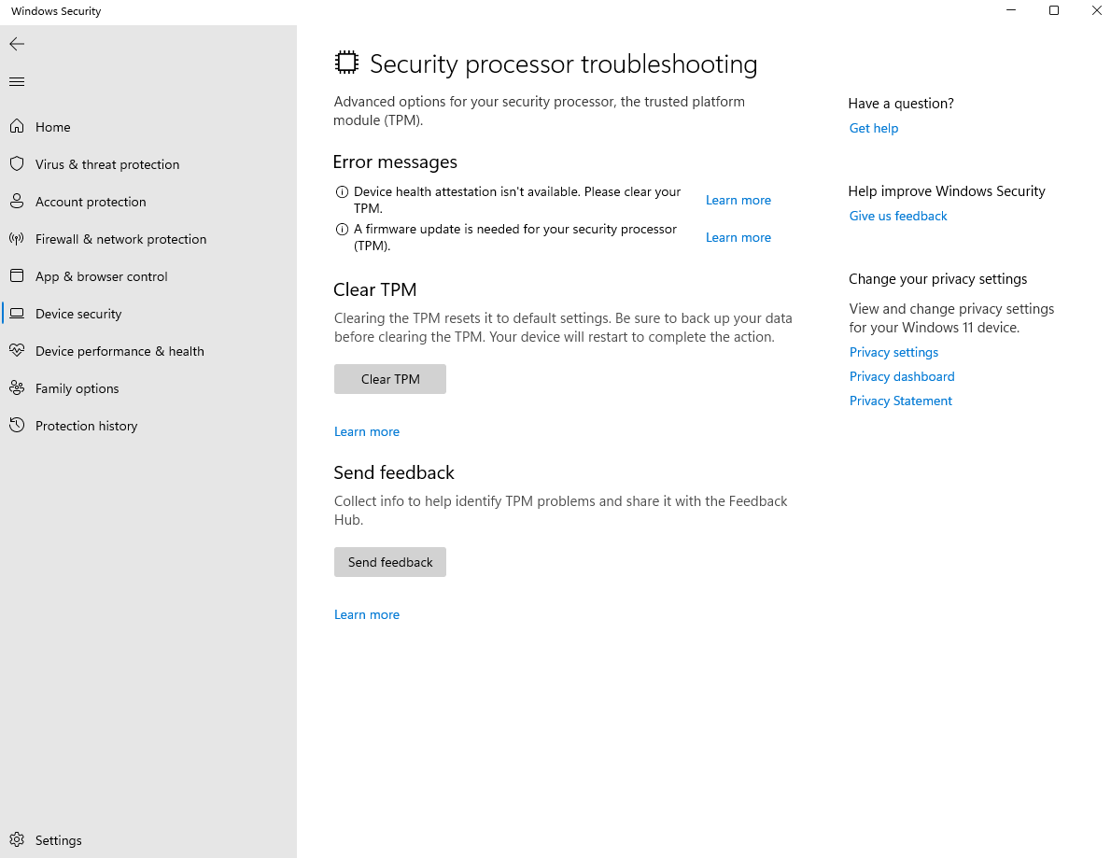Open Learn more for device health attestation error
The image size is (1111, 858).
(x=738, y=200)
